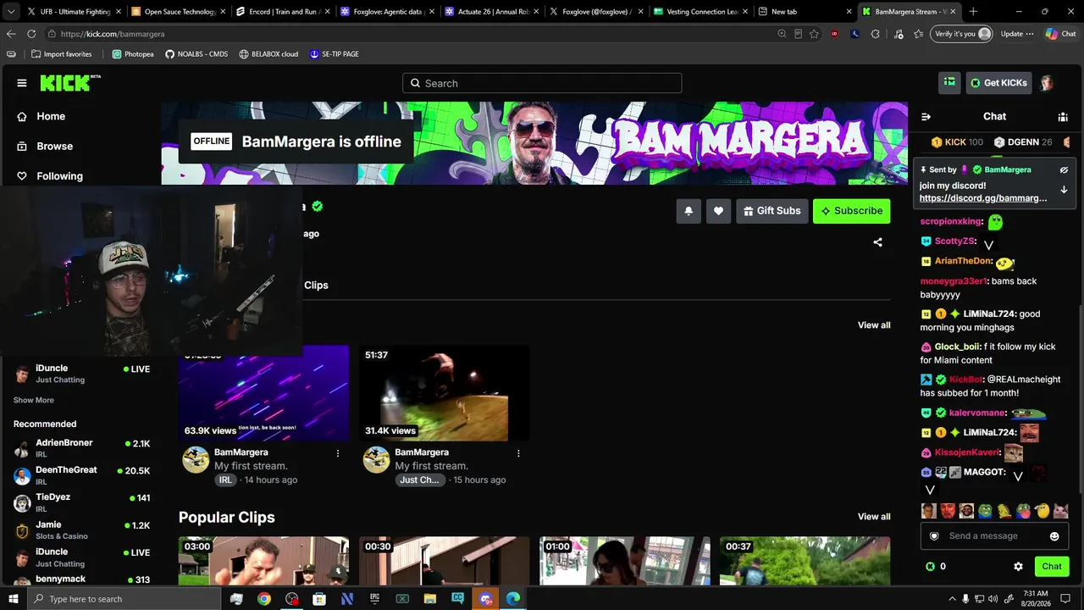Click the Gift Subs button
1084x610 pixels.
(772, 211)
